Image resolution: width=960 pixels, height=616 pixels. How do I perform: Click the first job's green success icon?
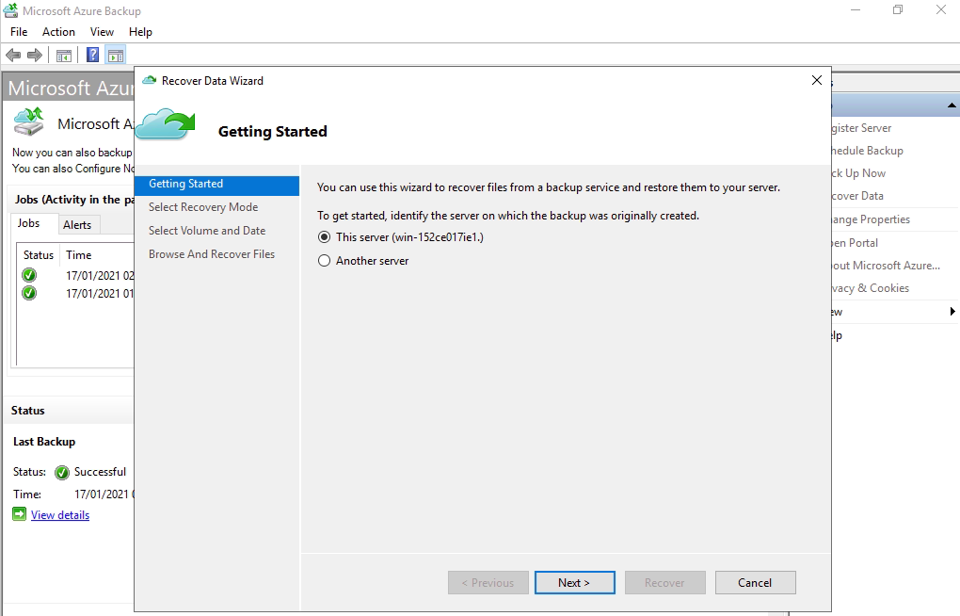pyautogui.click(x=29, y=275)
